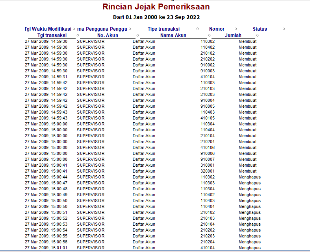Click the timestamp 27 Mar 2009, 15:00:55
Screen dimensions: 310x252
tap(46, 236)
